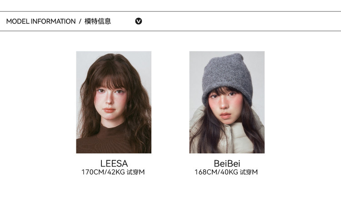Click the word INFORMATION in the header
Screen dimensions: 341x197
[x=53, y=21]
